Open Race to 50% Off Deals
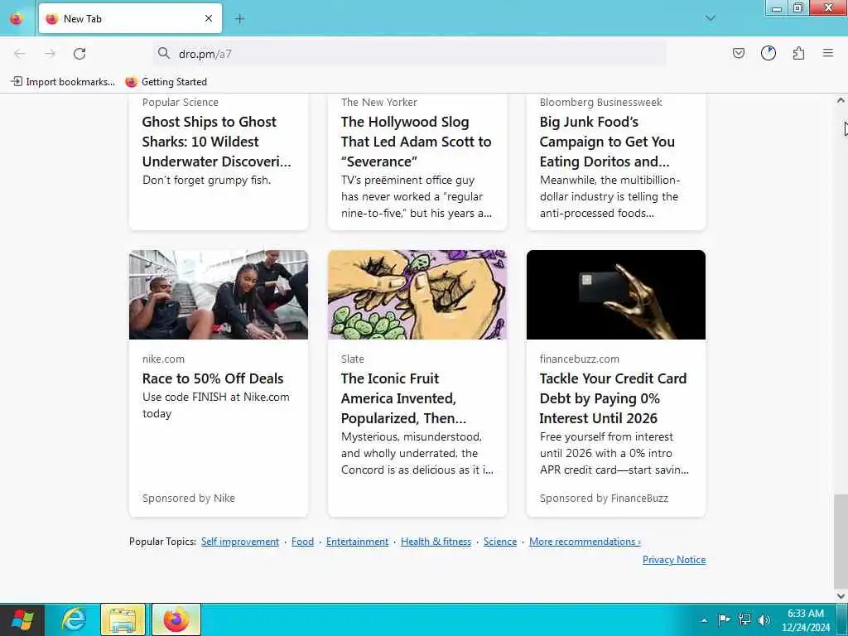Screen dimensions: 848x636 (213, 378)
